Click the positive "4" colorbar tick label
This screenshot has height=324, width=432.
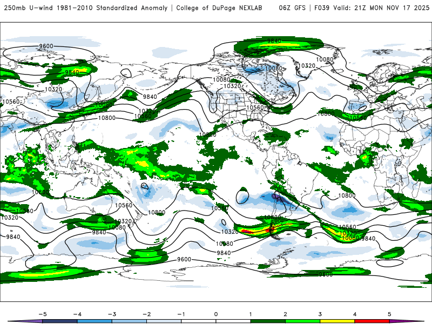click(355, 314)
